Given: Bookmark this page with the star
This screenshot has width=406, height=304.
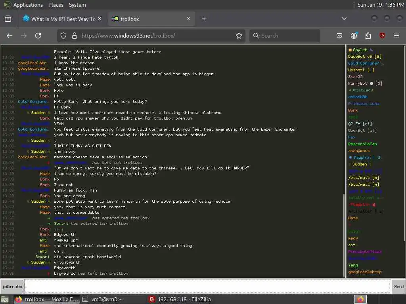Looking at the screenshot, I should (239, 36).
